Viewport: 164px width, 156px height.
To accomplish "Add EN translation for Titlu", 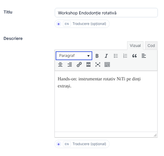I will 82,24.
